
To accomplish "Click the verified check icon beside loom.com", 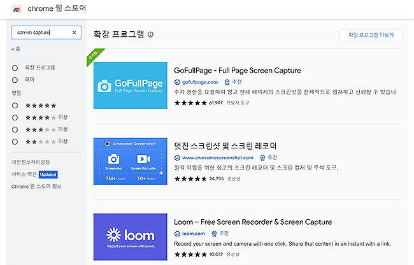I will pos(177,234).
